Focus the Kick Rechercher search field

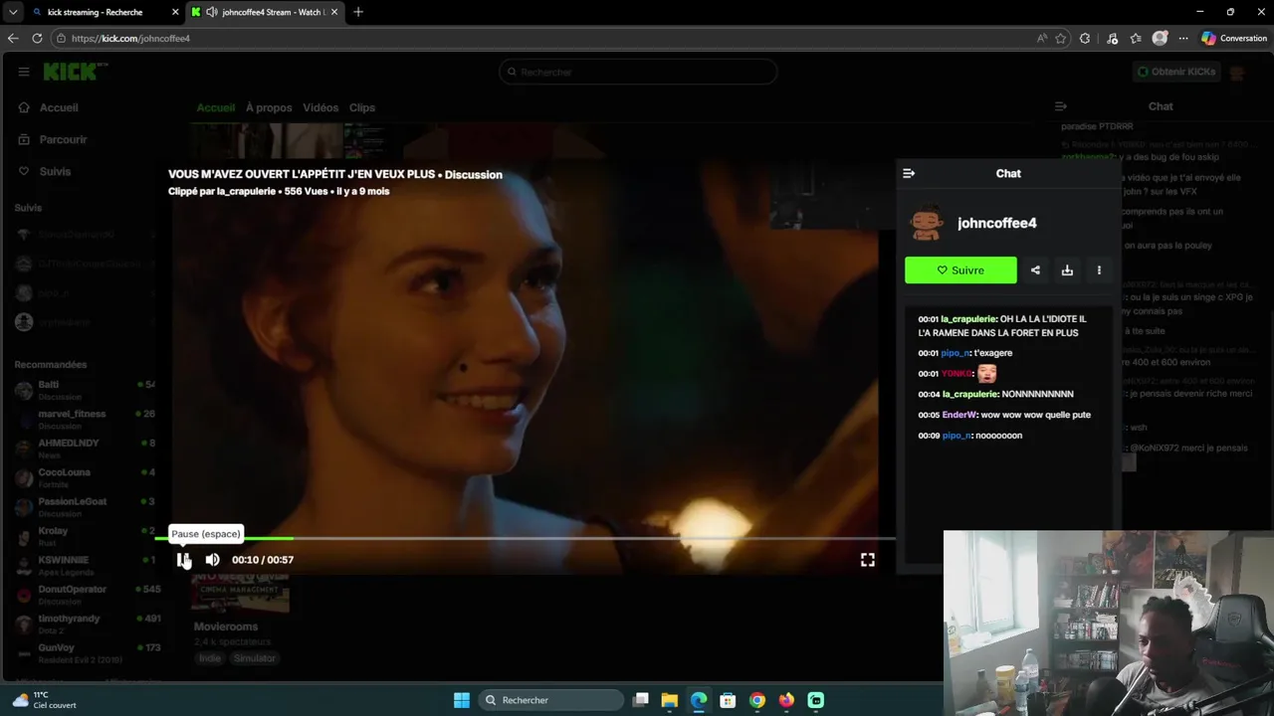[638, 72]
